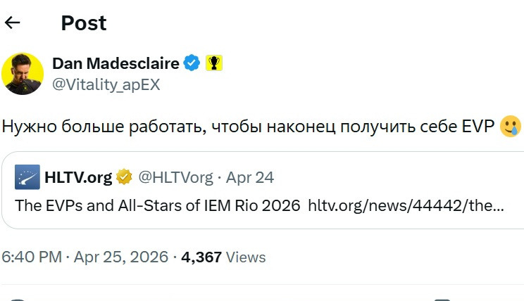Click the Dan Madesclaire display name
Screen dimensions: 524x301
pos(116,63)
